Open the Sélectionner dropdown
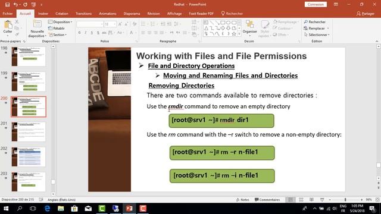Image resolution: width=381 pixels, height=214 pixels. point(317,34)
